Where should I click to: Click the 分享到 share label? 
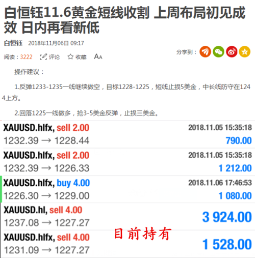186,52
